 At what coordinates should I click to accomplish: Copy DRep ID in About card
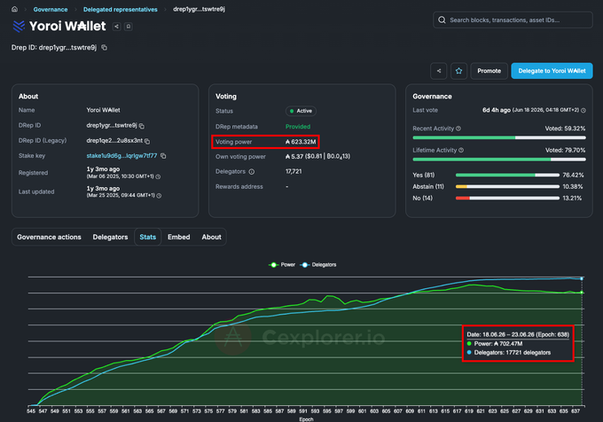click(x=142, y=126)
